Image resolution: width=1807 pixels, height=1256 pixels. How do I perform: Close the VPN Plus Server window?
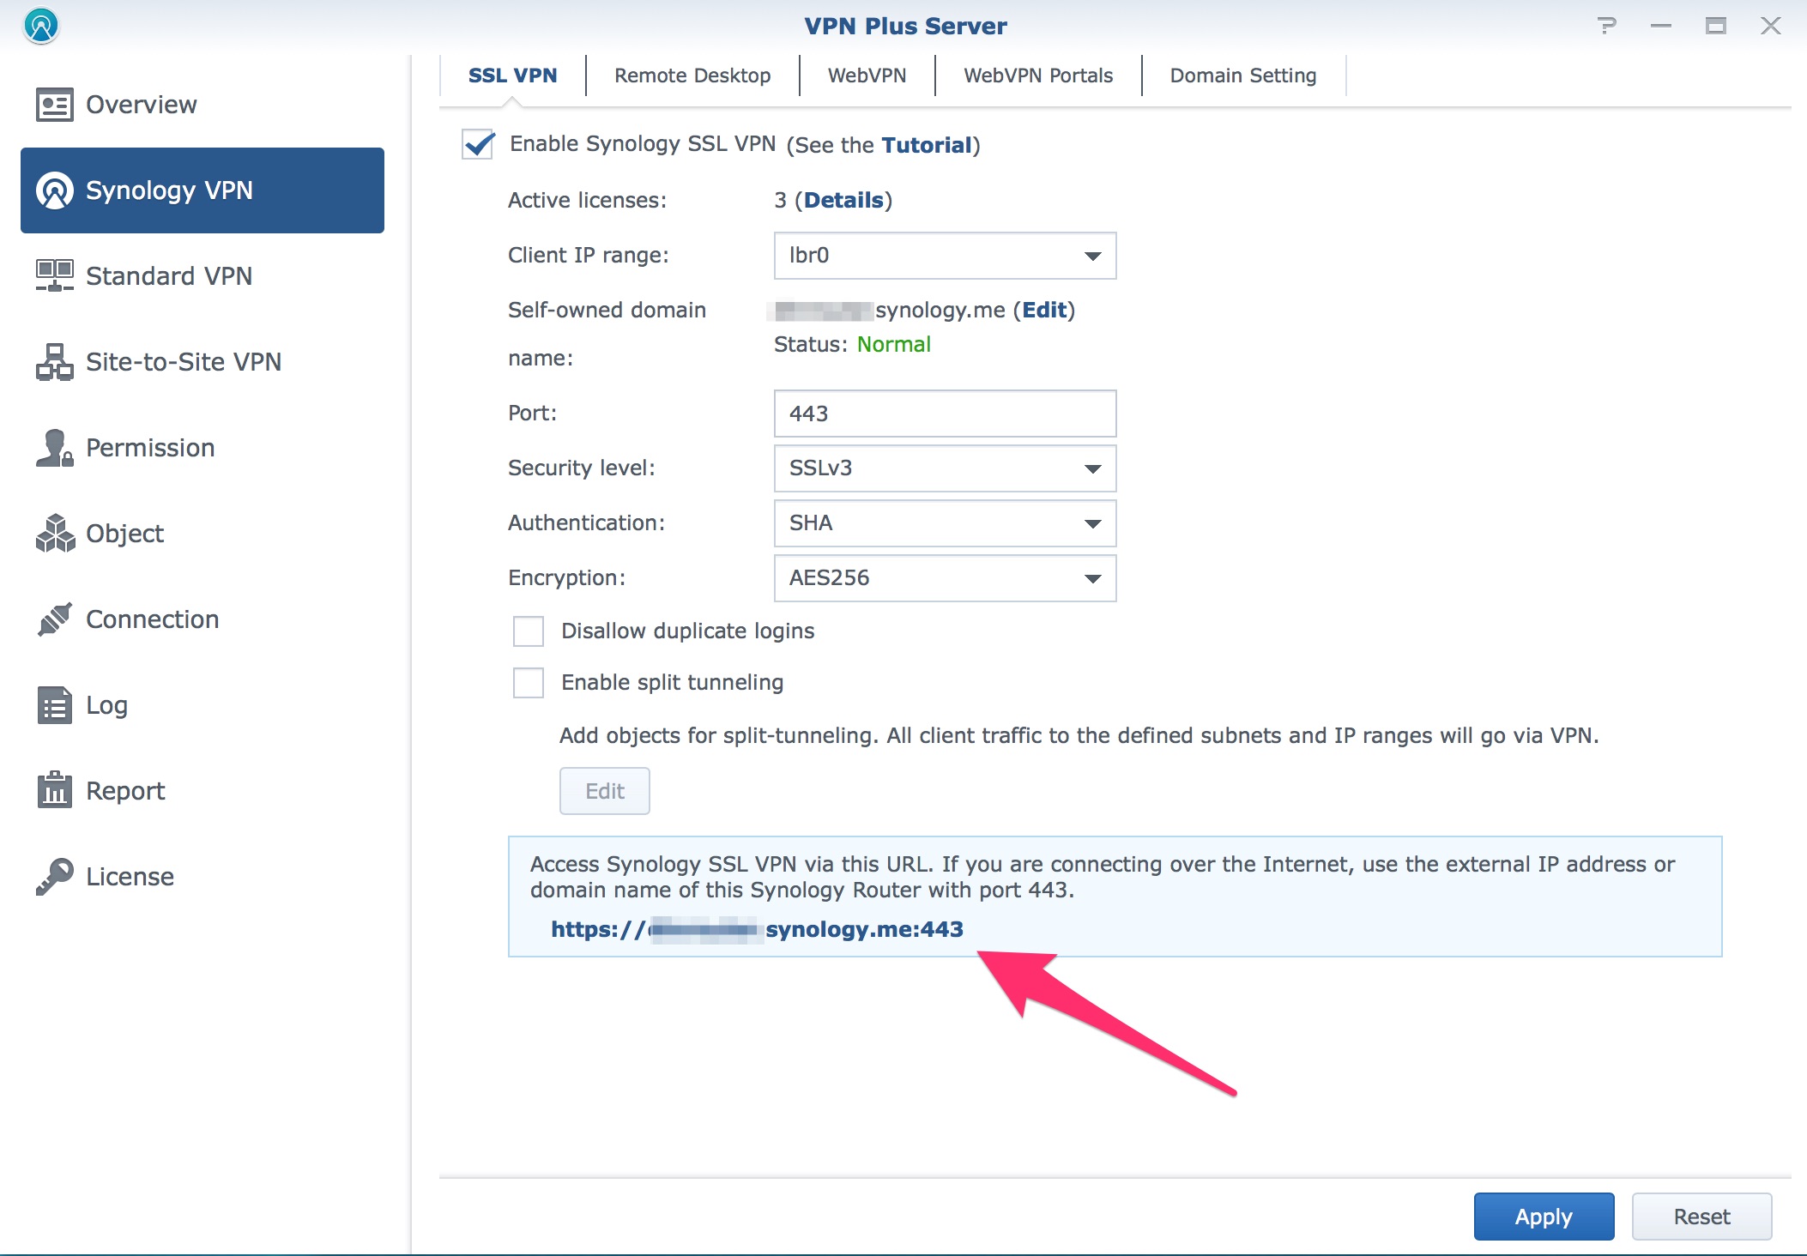[1771, 26]
